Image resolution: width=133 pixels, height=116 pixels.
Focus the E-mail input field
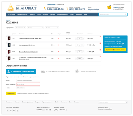[x=28, y=88]
